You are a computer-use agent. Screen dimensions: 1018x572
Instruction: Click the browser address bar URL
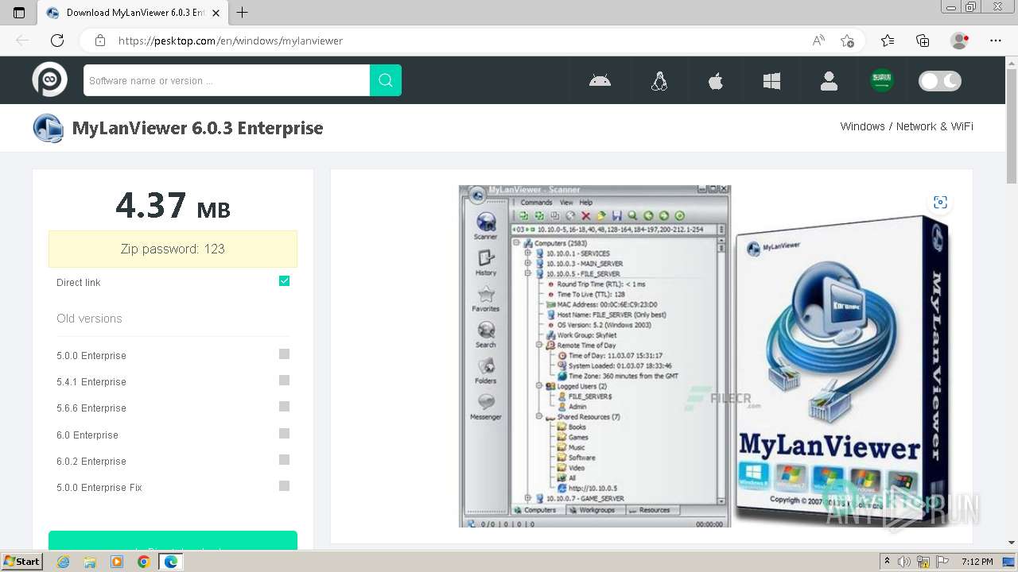[230, 41]
